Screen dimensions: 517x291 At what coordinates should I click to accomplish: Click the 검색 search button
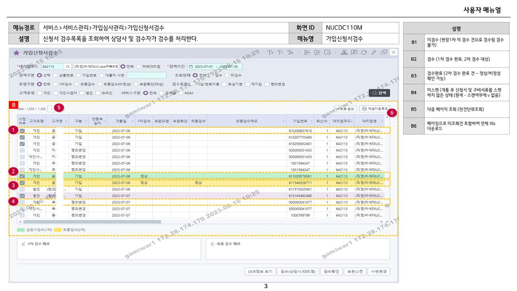pyautogui.click(x=379, y=93)
